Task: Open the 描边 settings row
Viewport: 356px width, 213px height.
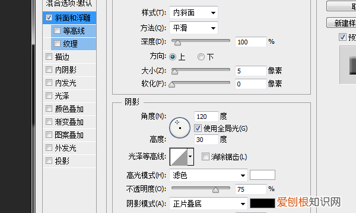Action: point(69,57)
